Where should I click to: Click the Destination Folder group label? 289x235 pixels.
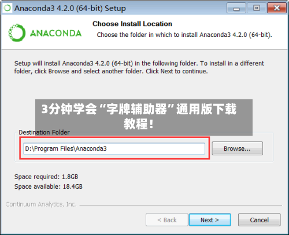tap(44, 132)
